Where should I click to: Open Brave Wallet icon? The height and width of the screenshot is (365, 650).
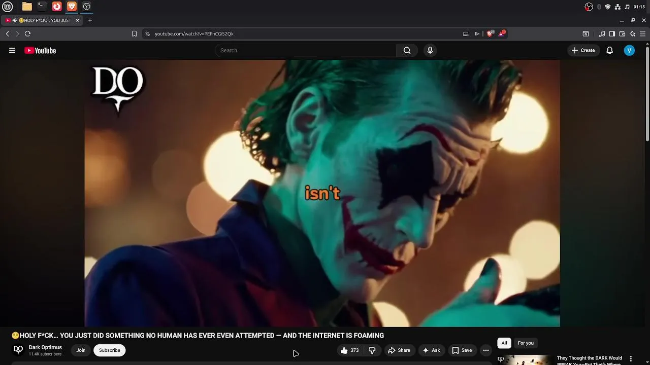click(x=622, y=34)
